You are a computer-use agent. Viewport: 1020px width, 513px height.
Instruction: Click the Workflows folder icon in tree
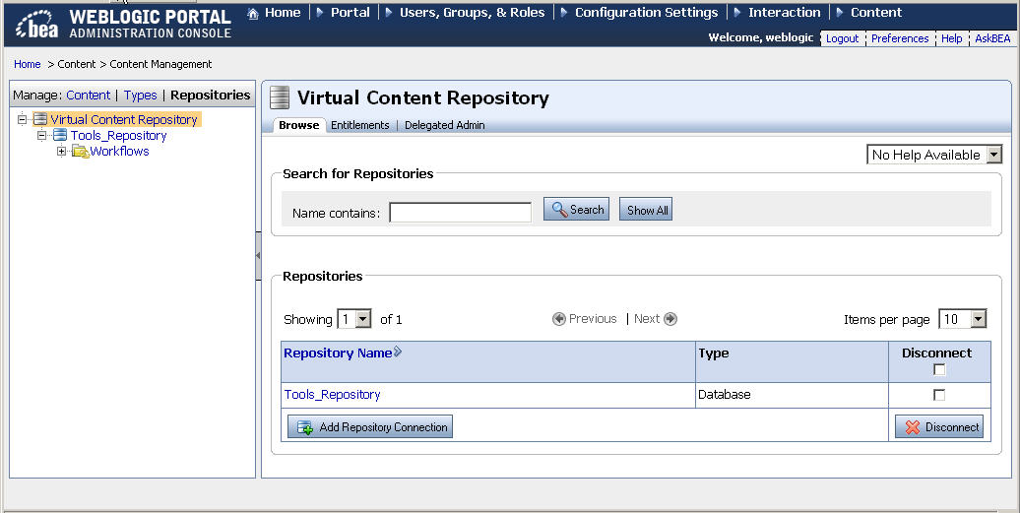point(80,152)
